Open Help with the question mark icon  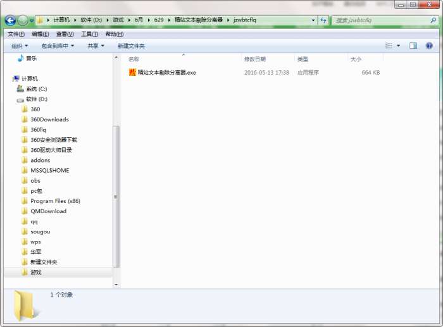[429, 46]
